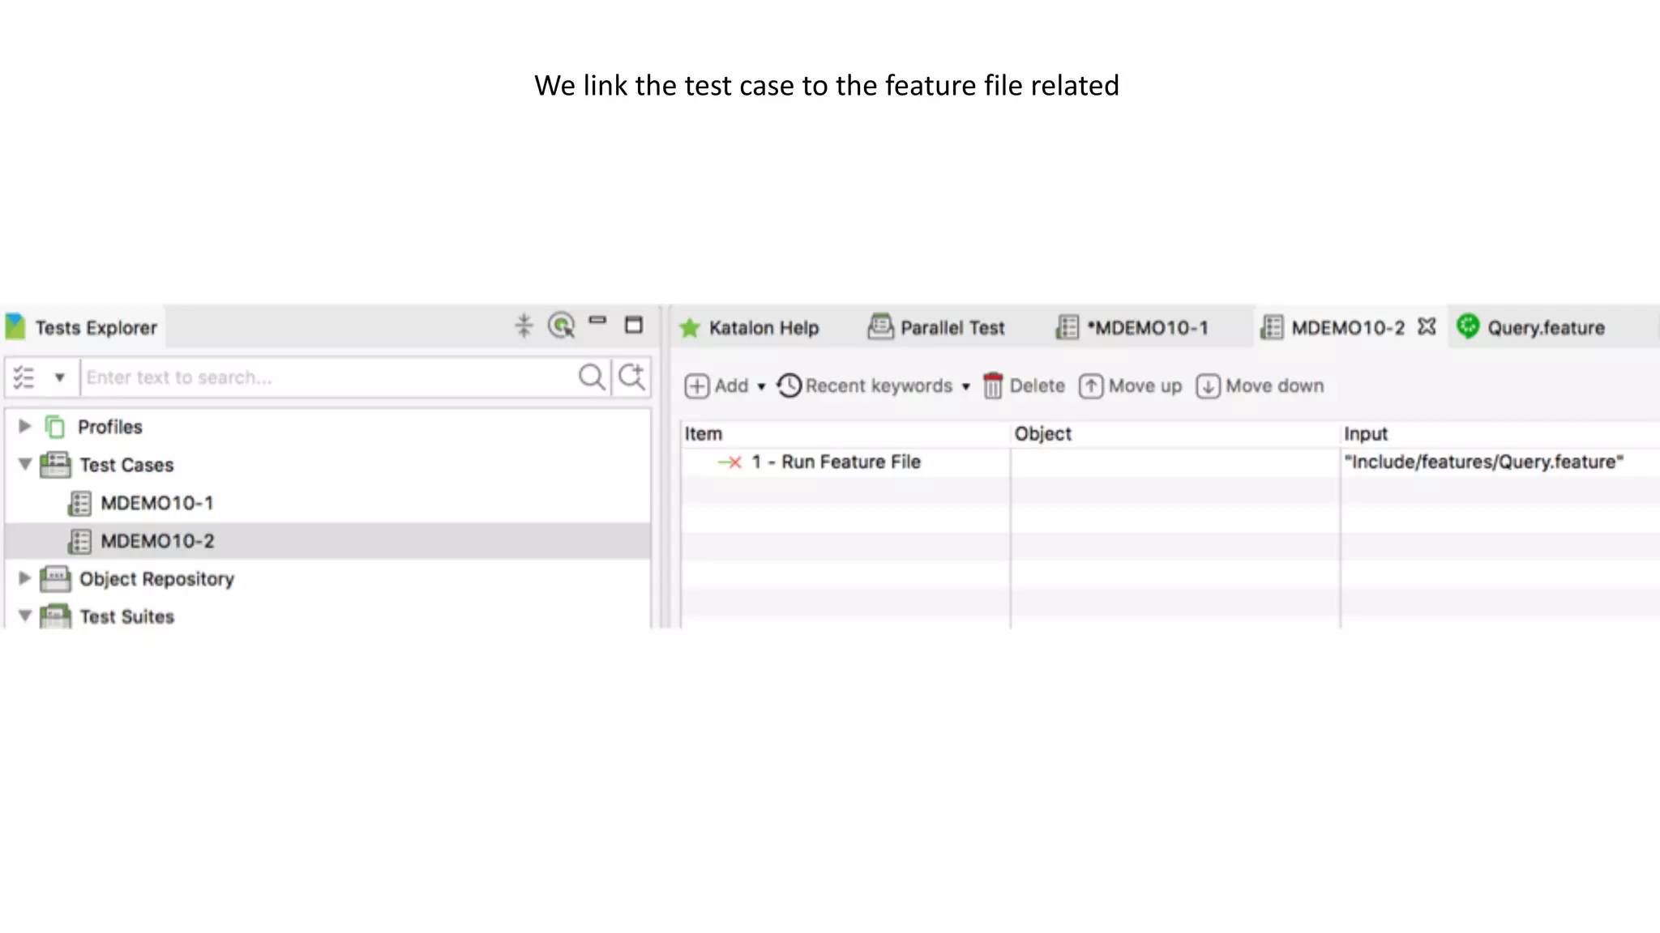Click the Run Feature File step icon
1660x933 pixels.
coord(729,462)
